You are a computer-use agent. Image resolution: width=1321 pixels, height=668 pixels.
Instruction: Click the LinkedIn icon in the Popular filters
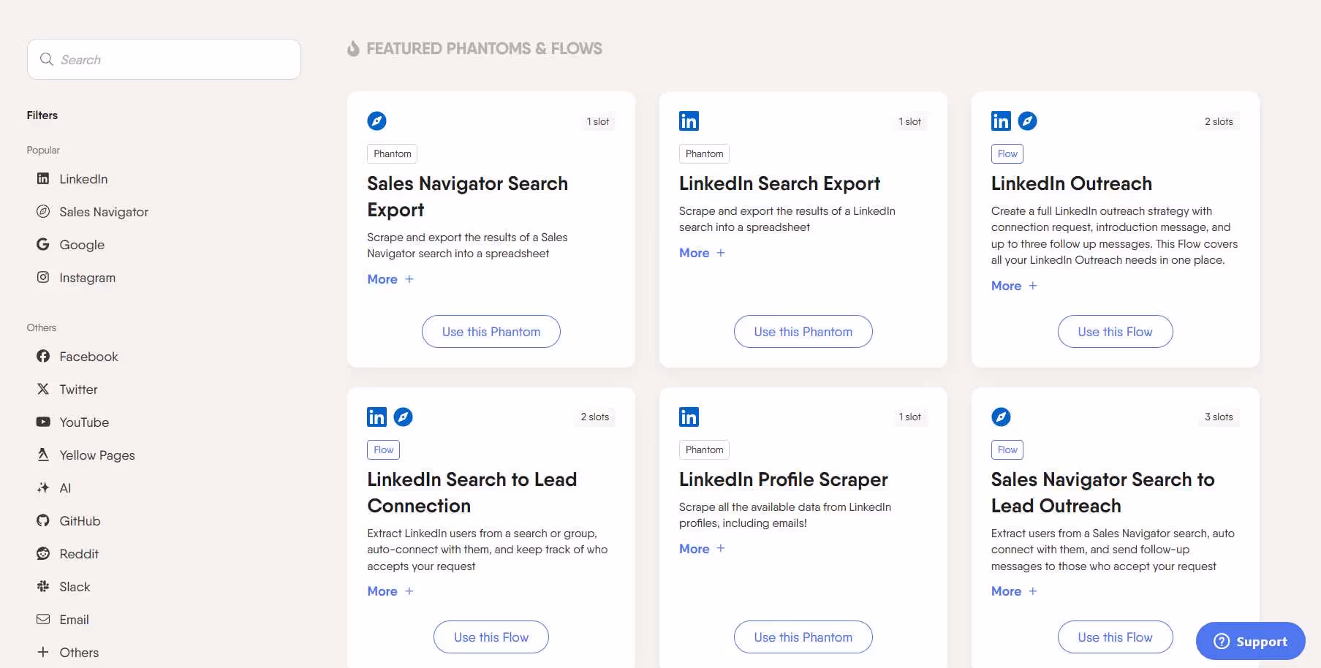coord(43,178)
